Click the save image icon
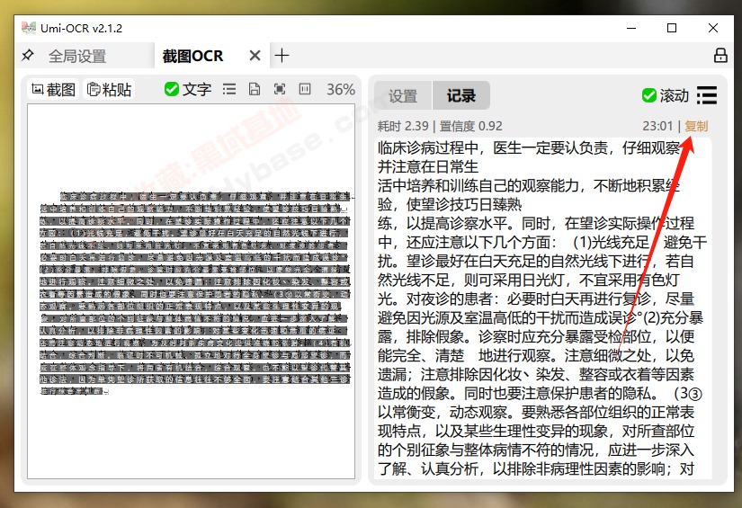 [x=255, y=89]
